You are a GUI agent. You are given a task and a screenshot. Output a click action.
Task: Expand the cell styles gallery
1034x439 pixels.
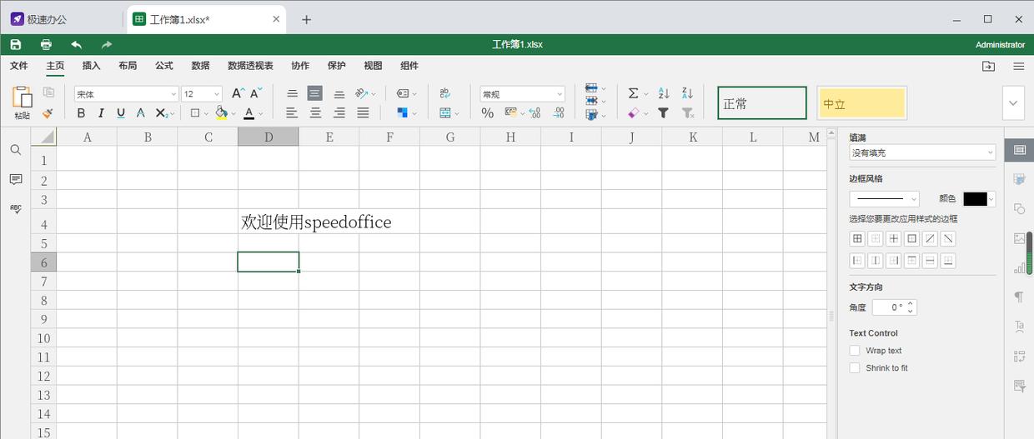(x=1013, y=103)
